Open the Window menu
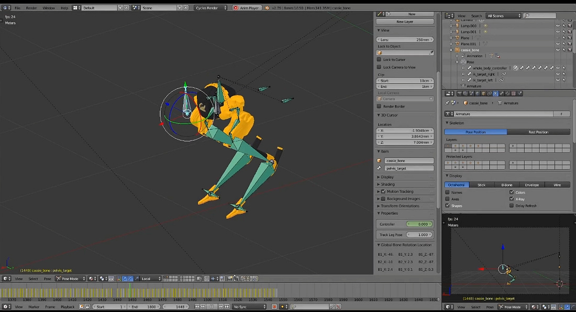Screen dimensions: 576x312 49,8
